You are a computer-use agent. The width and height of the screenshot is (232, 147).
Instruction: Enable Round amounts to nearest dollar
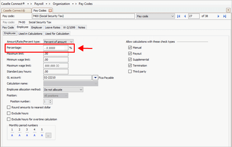9,107
